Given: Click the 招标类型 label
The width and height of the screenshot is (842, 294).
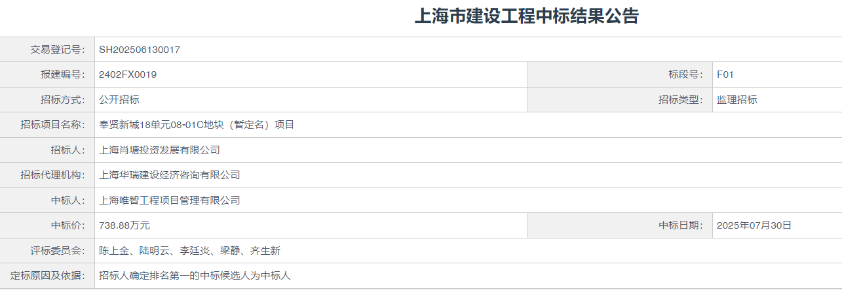Looking at the screenshot, I should [680, 100].
